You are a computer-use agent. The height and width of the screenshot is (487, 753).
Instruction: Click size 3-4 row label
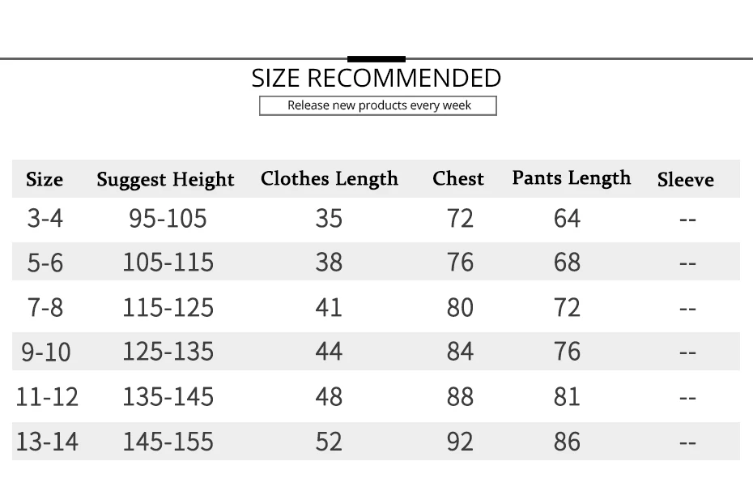(45, 218)
